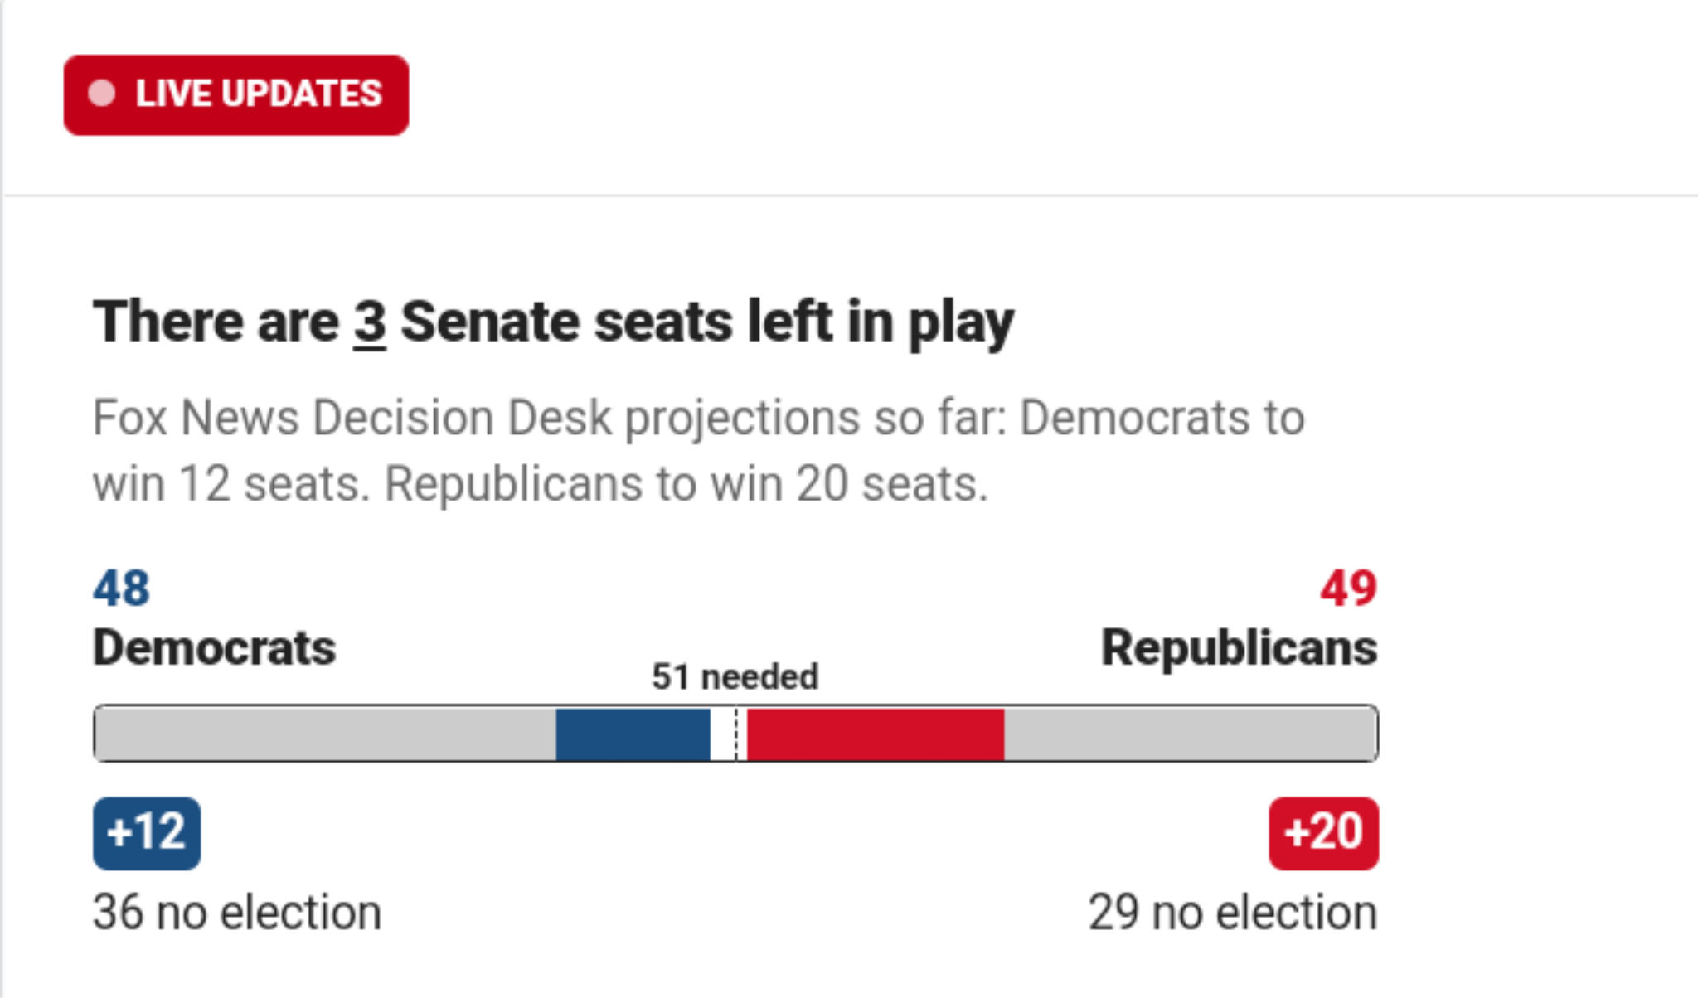Click the Republicans party label
The width and height of the screenshot is (1698, 998).
point(1239,647)
